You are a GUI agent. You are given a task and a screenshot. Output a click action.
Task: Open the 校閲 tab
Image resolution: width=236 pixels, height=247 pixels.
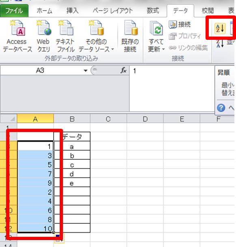[208, 11]
